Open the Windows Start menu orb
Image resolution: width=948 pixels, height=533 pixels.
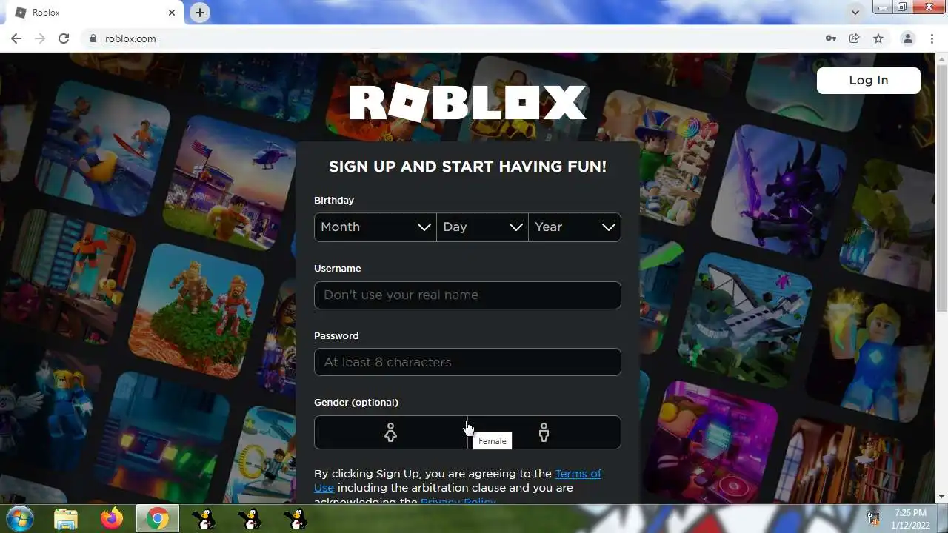tap(19, 519)
